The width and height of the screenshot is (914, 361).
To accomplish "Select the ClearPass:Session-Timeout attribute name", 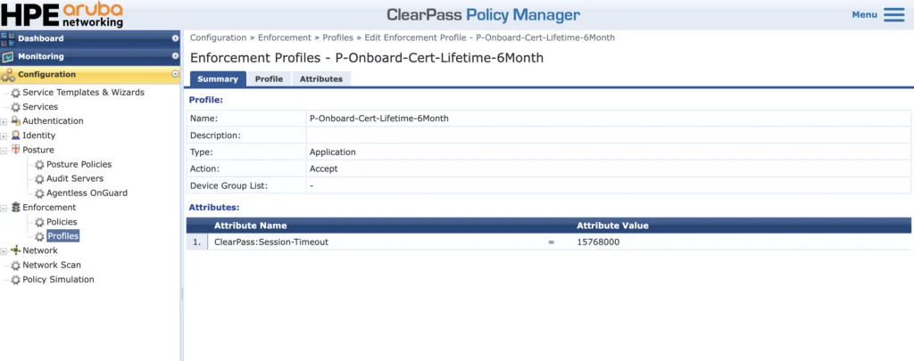I will click(271, 242).
